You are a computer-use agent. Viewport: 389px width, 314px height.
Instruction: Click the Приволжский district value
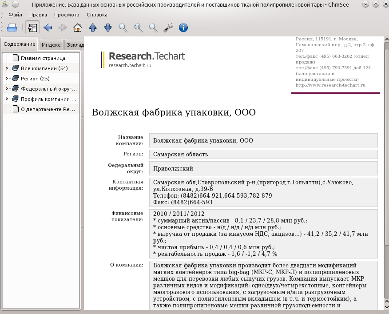point(173,168)
